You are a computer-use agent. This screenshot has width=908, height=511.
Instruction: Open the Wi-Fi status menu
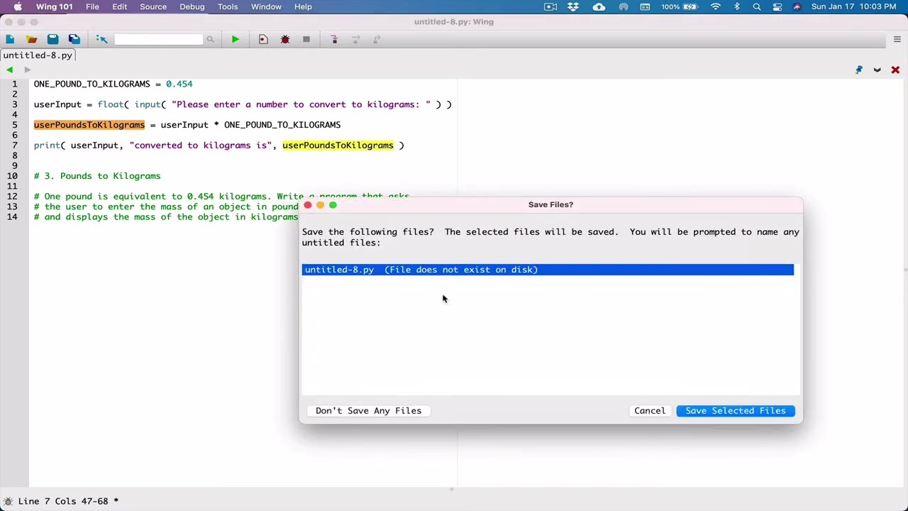(x=715, y=6)
